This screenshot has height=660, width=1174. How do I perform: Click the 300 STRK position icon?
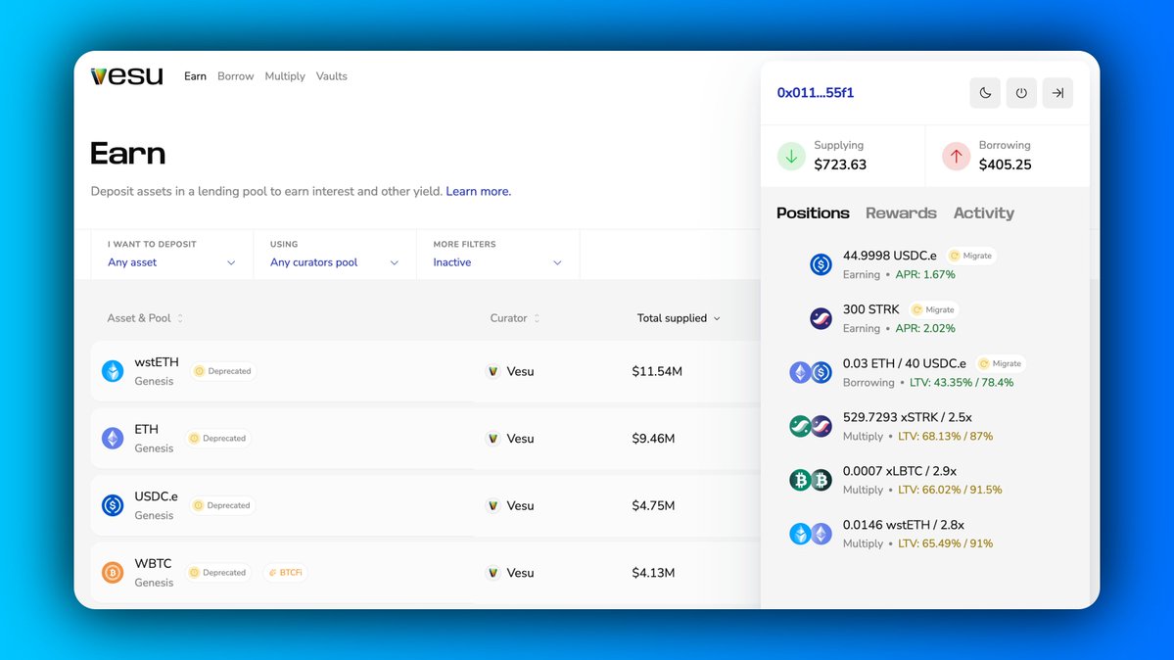[821, 318]
